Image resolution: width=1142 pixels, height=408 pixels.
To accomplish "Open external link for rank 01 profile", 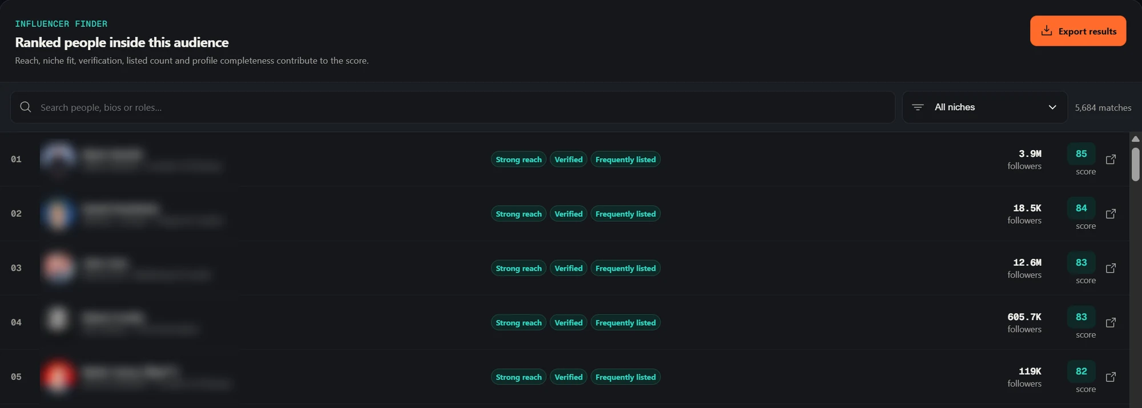I will (x=1111, y=159).
